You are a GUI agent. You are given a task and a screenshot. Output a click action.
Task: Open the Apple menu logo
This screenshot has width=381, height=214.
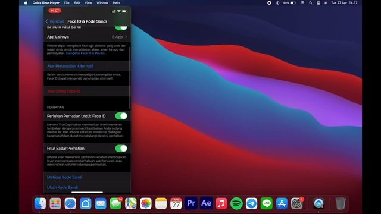[x=26, y=3]
